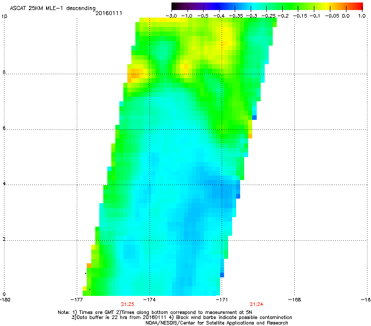
Task: Click the red timestamp 21:24
Action: (257, 304)
